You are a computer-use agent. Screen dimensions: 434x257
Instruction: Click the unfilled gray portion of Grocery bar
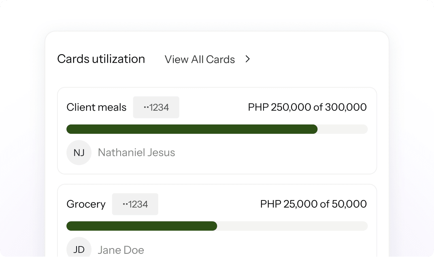click(x=292, y=226)
